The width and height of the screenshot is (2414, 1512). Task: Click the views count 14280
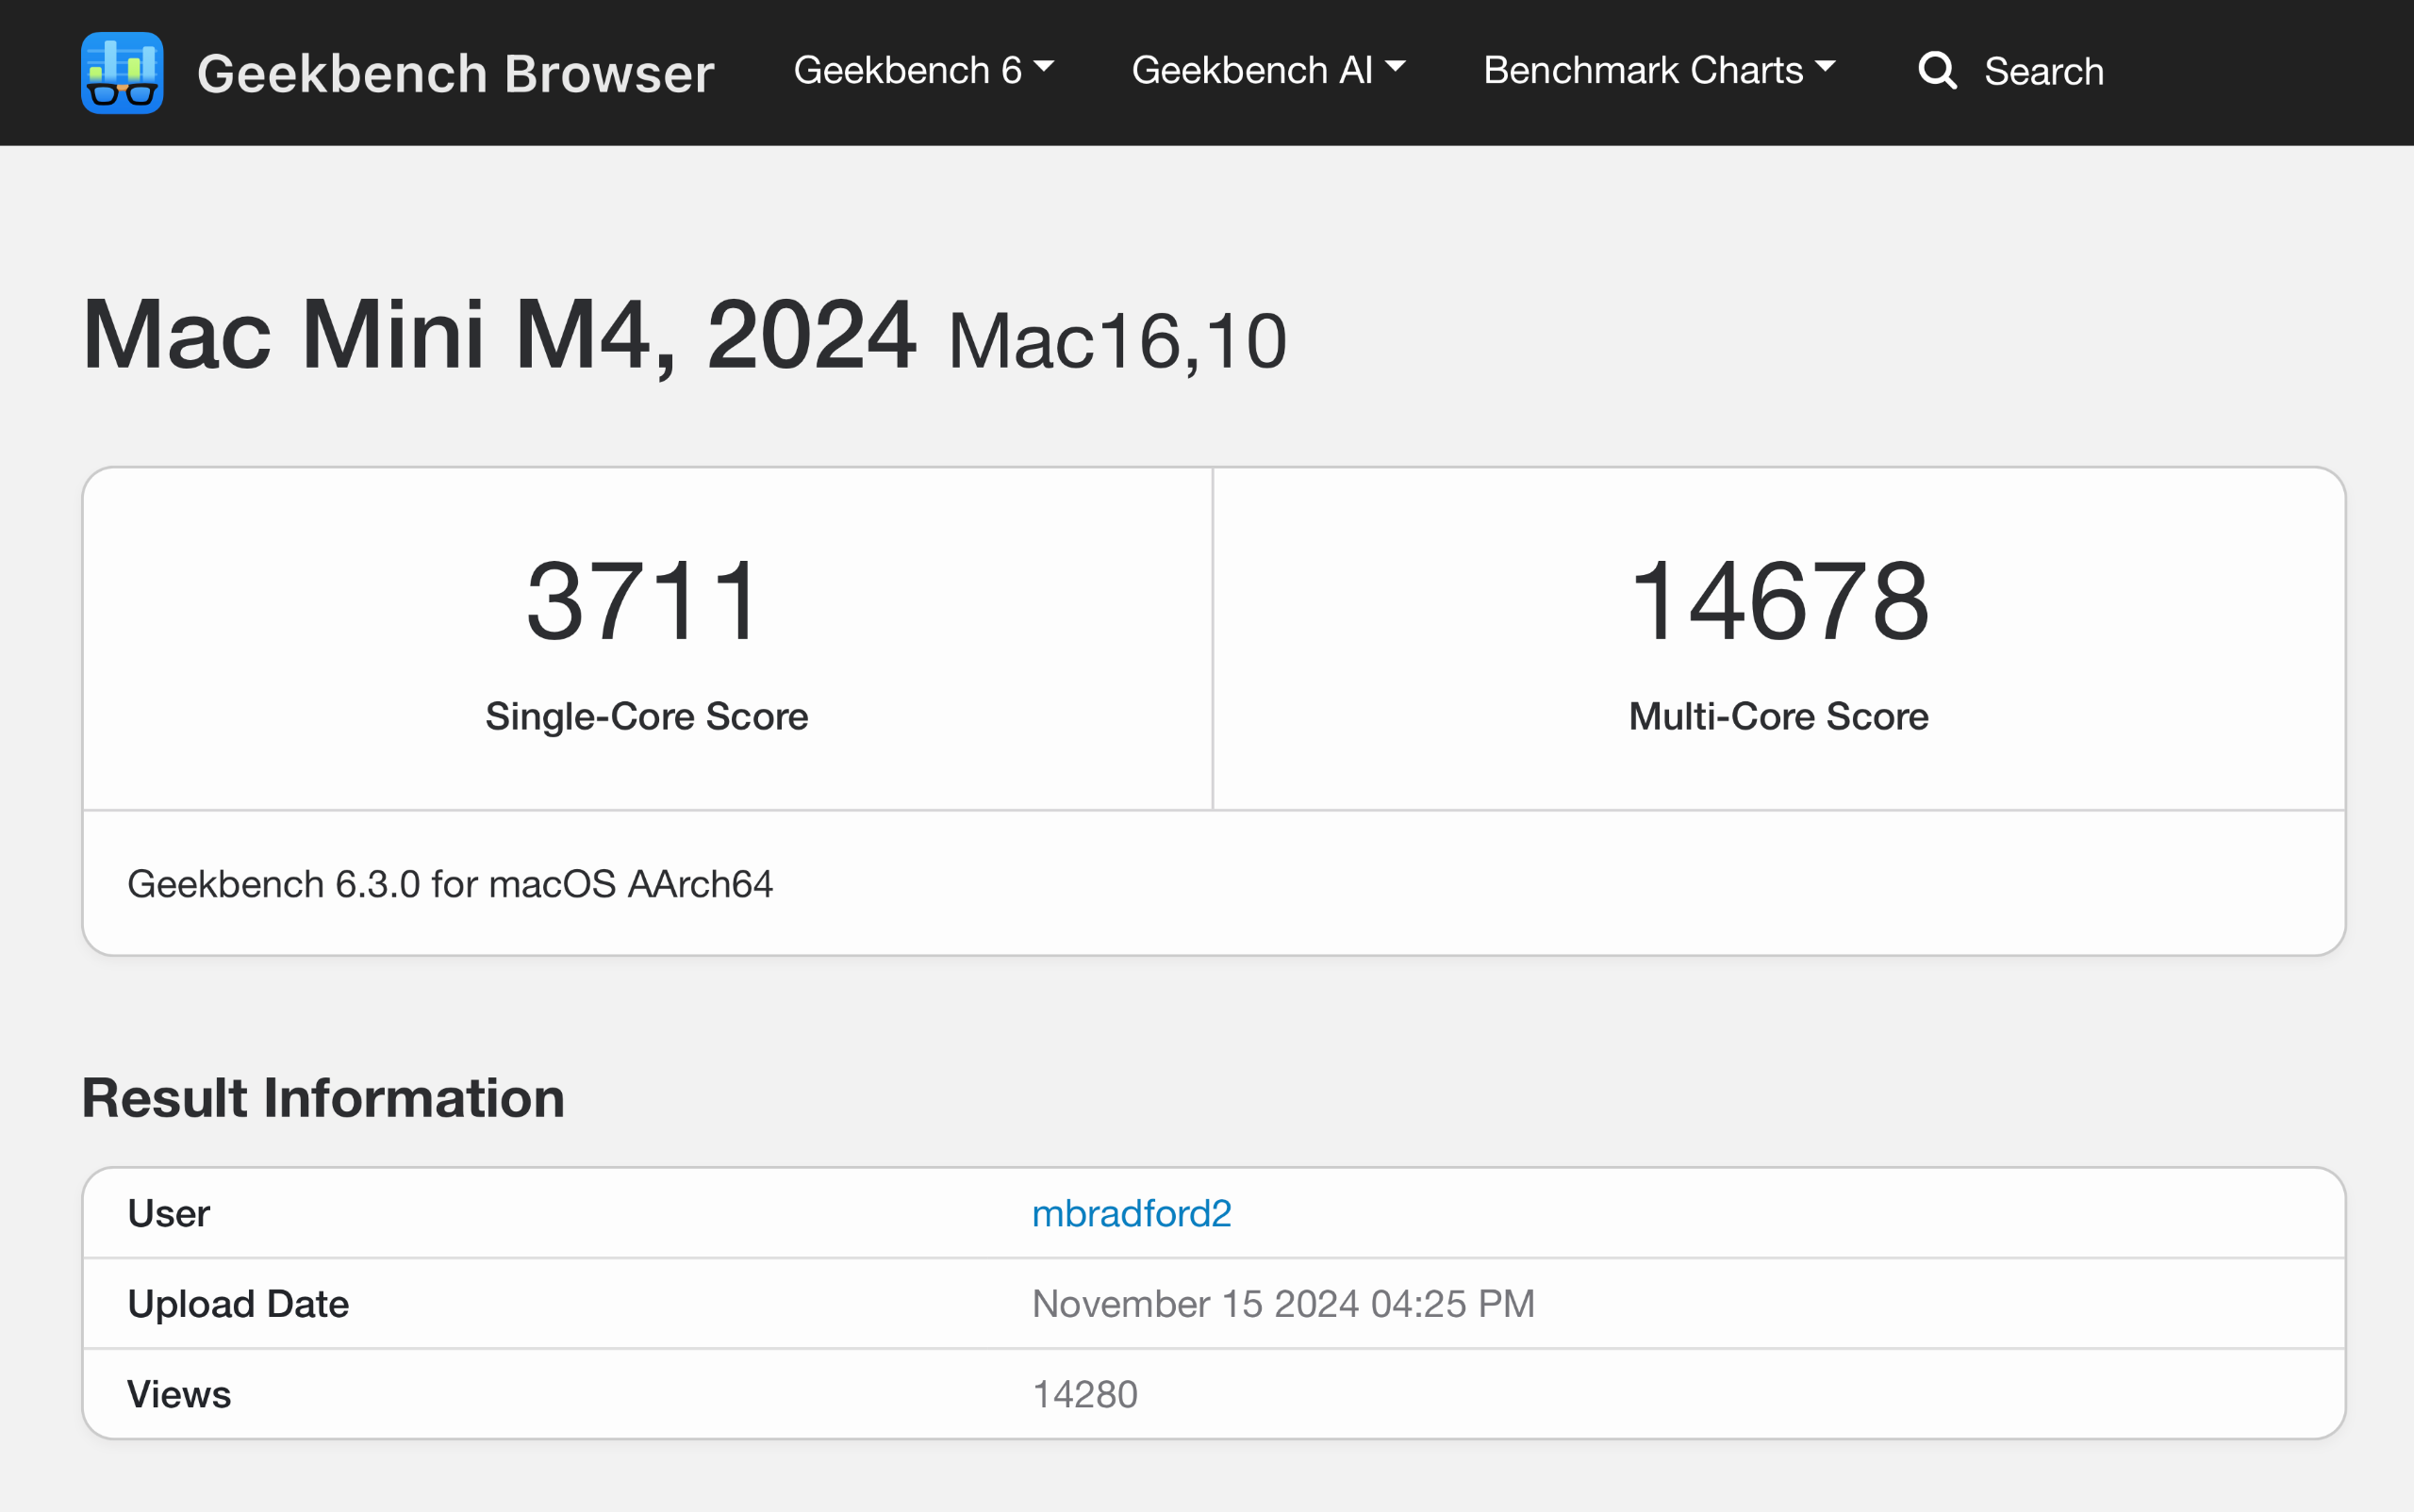pyautogui.click(x=1085, y=1395)
